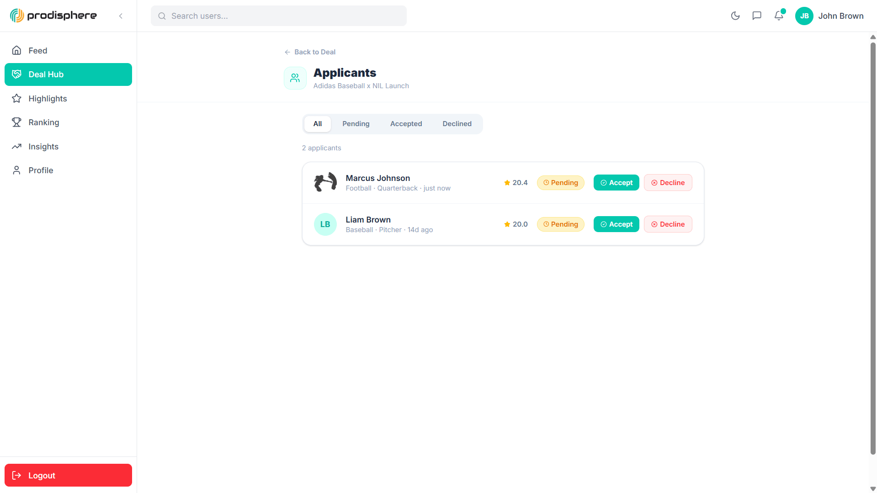Accept Marcus Johnson's application

[616, 182]
